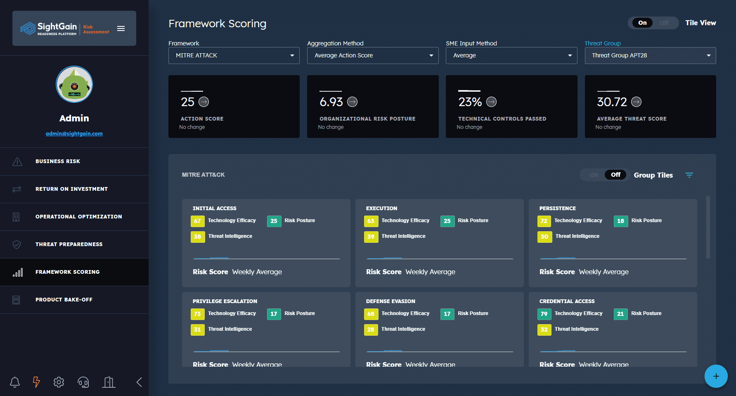Click Weekly Average in the Persistence tile
Viewport: 736px width, 396px height.
[604, 272]
